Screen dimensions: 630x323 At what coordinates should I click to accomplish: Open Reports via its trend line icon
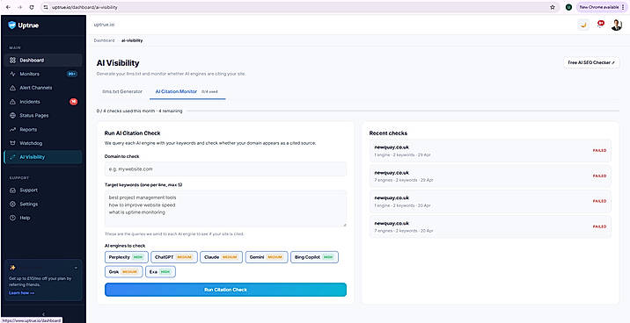point(12,129)
